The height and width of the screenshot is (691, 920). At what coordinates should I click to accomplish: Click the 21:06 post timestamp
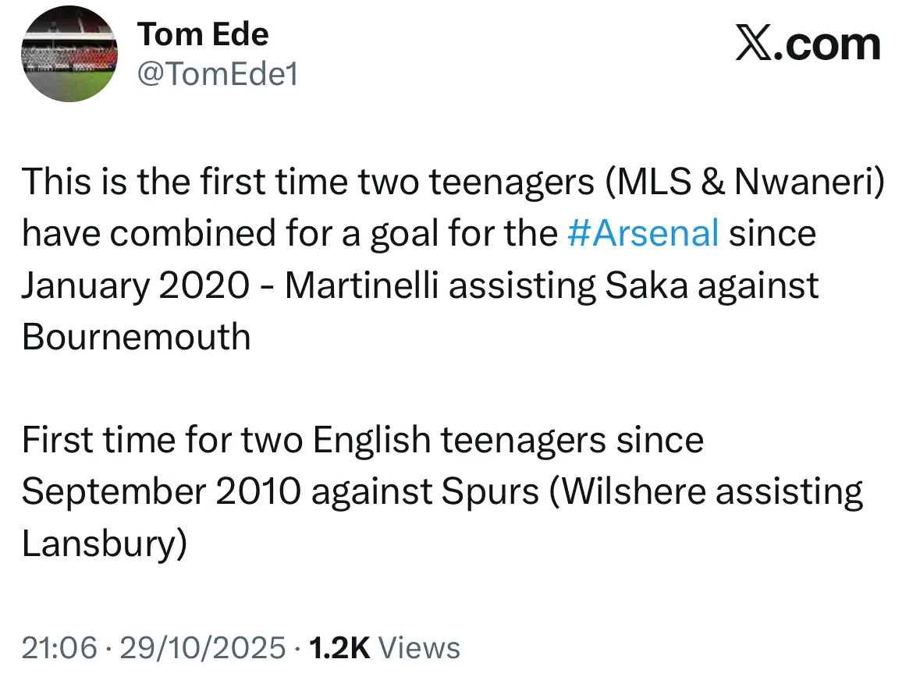[x=59, y=648]
